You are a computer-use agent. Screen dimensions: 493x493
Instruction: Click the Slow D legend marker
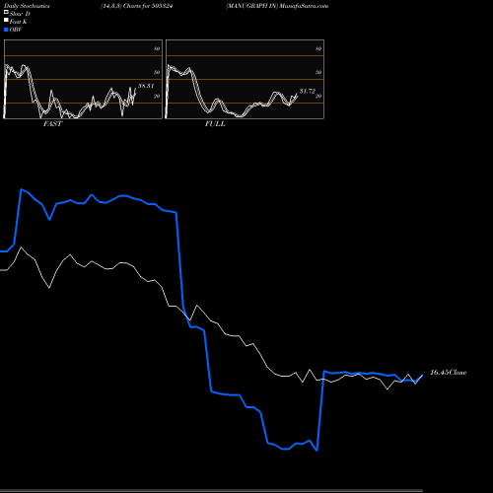pyautogui.click(x=6, y=13)
